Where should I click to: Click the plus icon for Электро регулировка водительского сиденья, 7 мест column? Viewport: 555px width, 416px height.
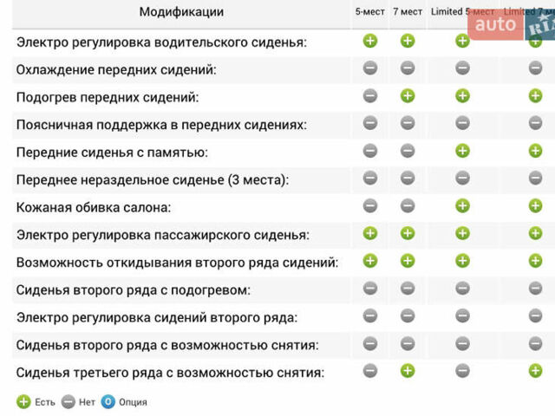point(408,41)
